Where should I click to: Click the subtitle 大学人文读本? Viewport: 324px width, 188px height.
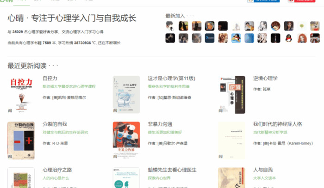(264, 178)
